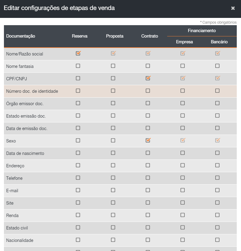Check Proposta for Número doc. de identidade
Screen dimensions: 241x251
pyautogui.click(x=113, y=91)
